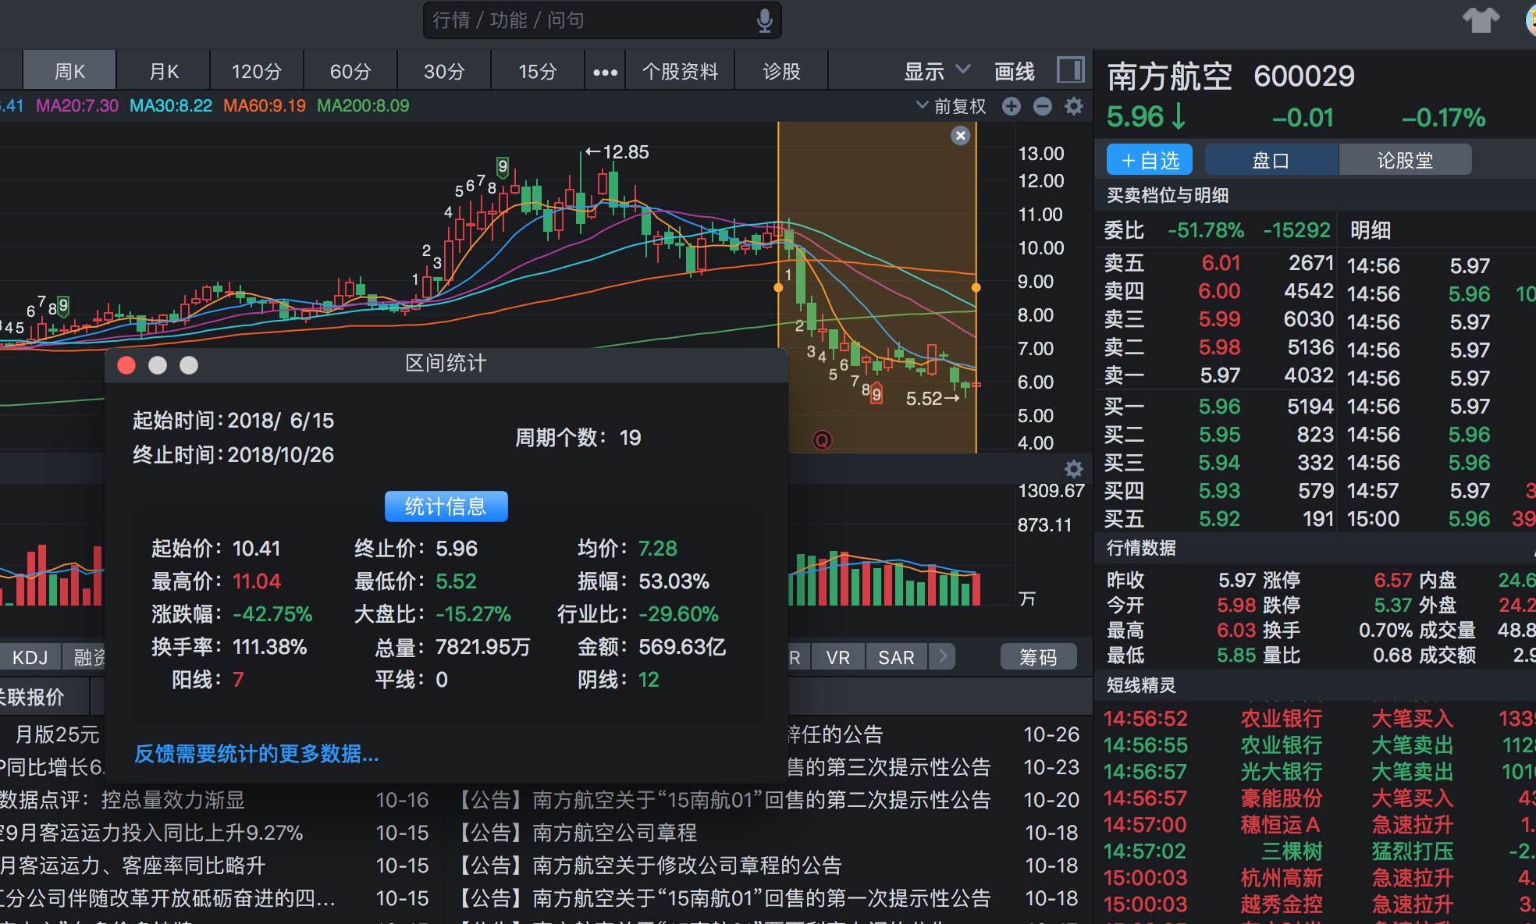The height and width of the screenshot is (924, 1536).
Task: Click the red close dot of 区间统计 dialog
Action: pyautogui.click(x=126, y=365)
